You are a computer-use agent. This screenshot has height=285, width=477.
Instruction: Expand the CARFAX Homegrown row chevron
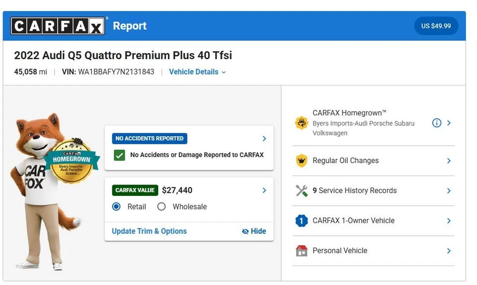coord(449,123)
